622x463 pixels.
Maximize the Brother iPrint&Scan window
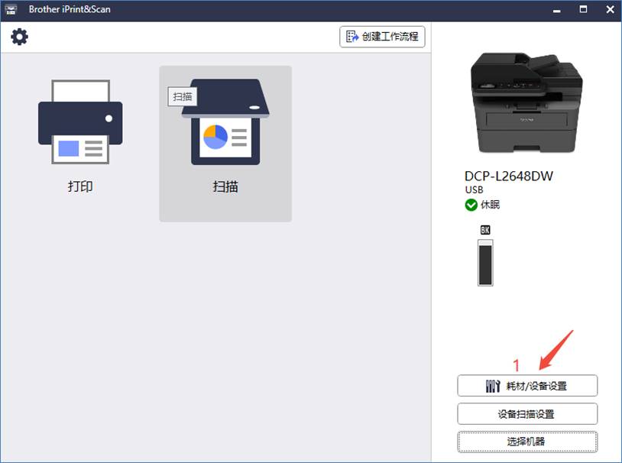click(583, 9)
